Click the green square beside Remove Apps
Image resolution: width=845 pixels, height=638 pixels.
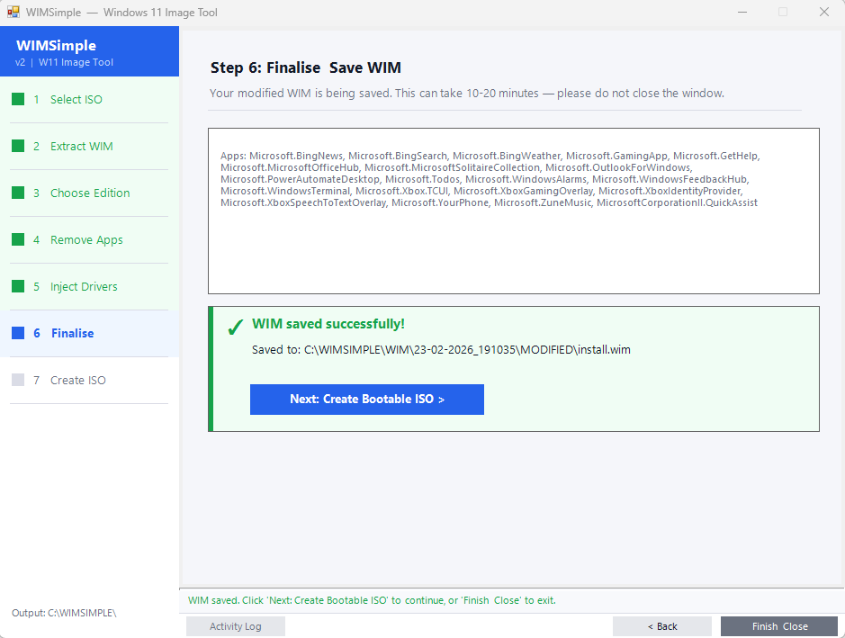pyautogui.click(x=18, y=240)
